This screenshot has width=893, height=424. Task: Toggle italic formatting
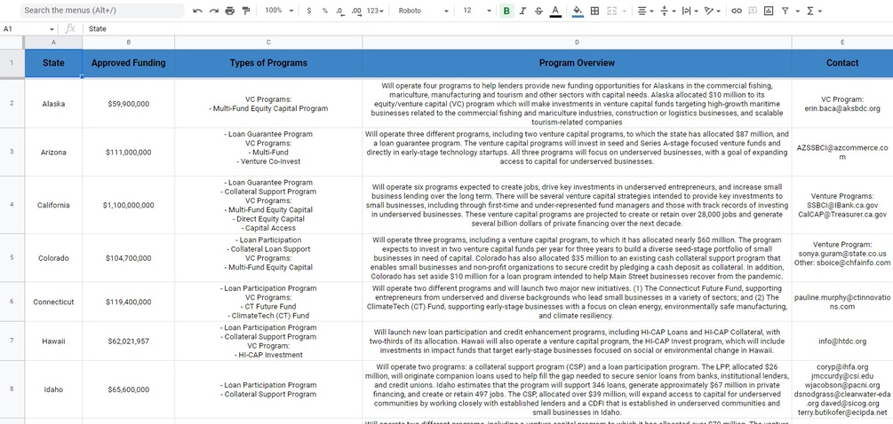click(x=522, y=11)
